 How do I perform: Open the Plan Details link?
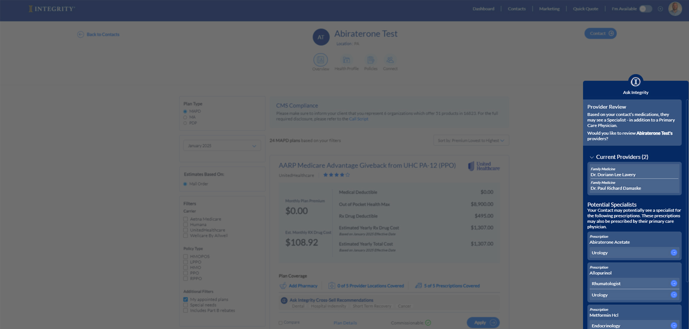[345, 323]
